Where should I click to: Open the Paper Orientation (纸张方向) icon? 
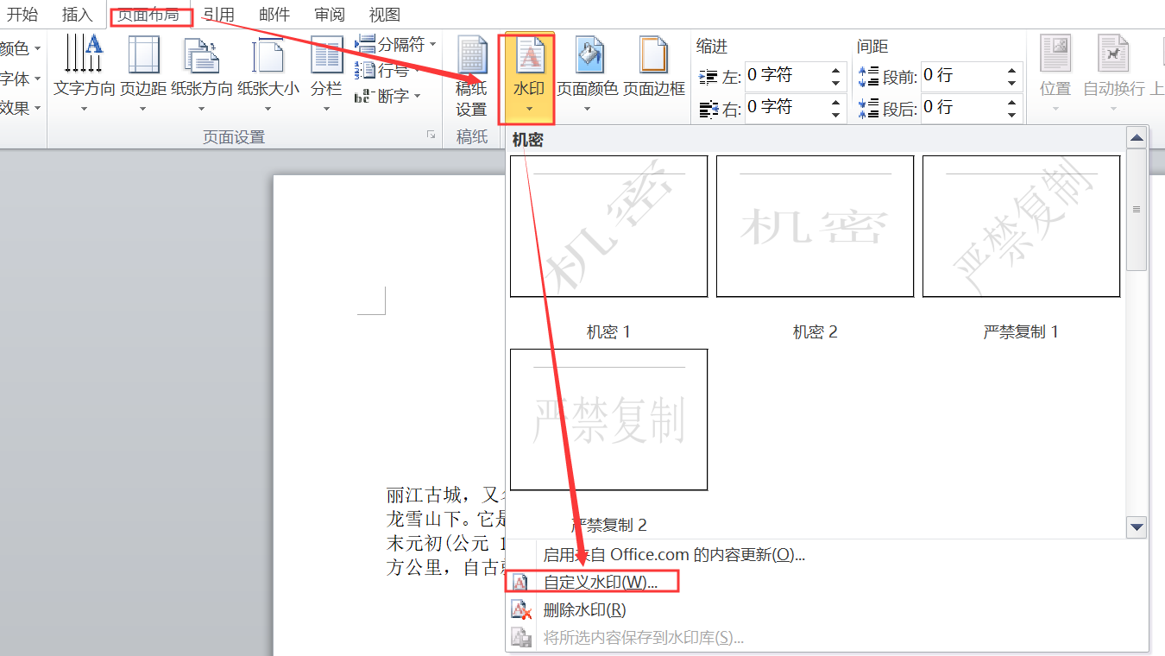click(201, 74)
